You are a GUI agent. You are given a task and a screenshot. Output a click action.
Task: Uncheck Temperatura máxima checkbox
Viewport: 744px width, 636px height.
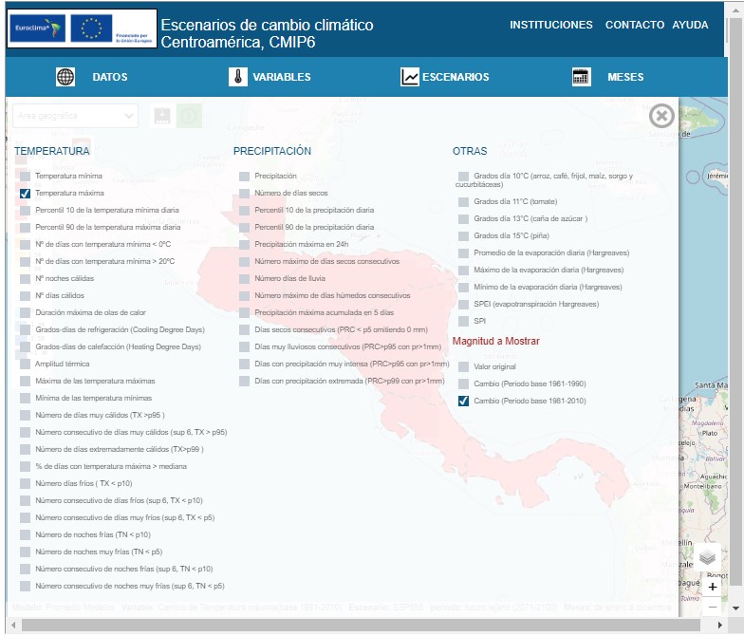pos(26,194)
